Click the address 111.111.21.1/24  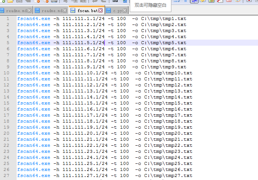coord(85,139)
